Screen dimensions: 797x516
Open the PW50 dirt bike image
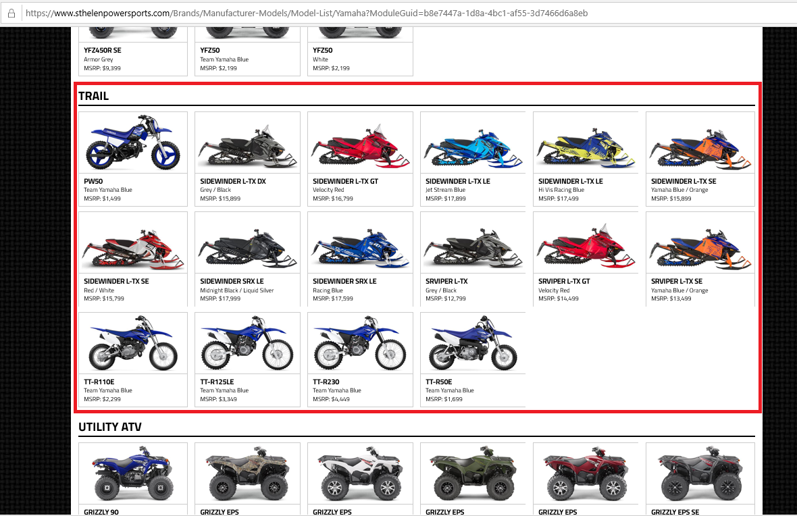coord(133,143)
